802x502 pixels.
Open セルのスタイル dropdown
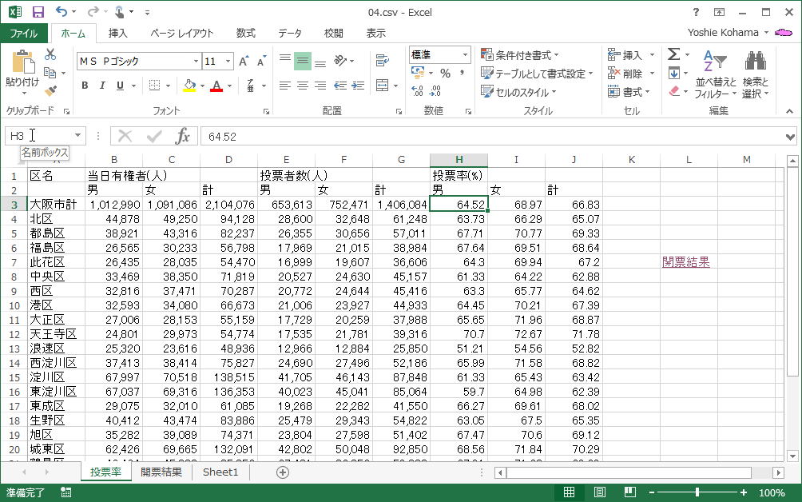pos(518,92)
